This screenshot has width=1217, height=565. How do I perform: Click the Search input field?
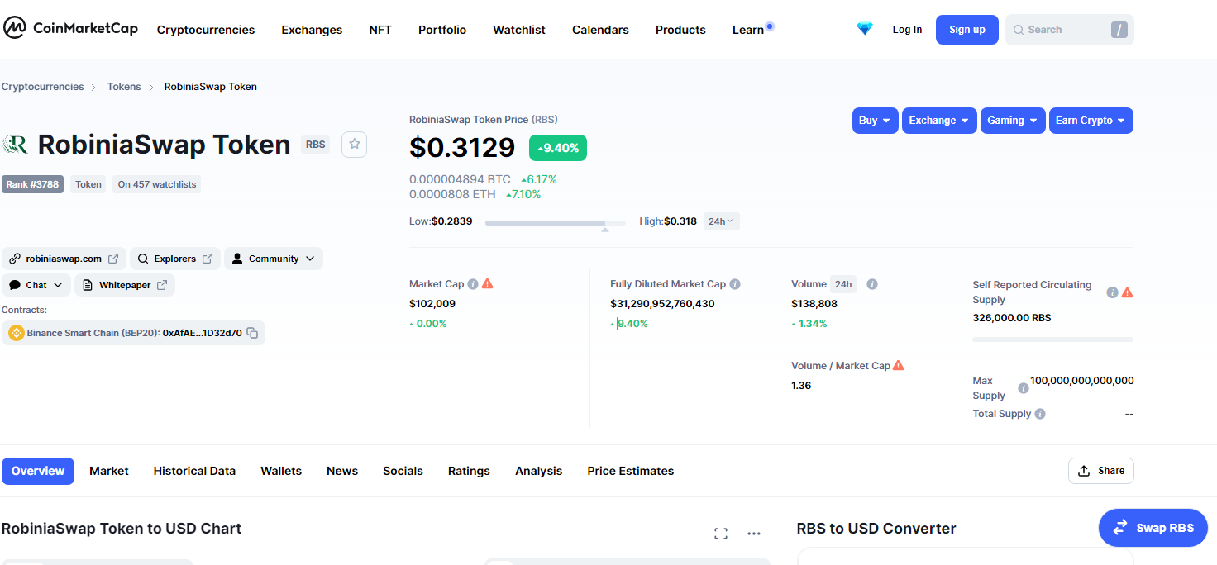coord(1070,30)
